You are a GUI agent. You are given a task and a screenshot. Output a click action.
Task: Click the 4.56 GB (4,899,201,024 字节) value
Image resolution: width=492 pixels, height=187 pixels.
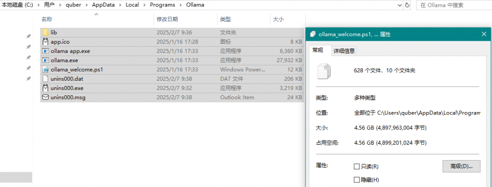pyautogui.click(x=390, y=143)
